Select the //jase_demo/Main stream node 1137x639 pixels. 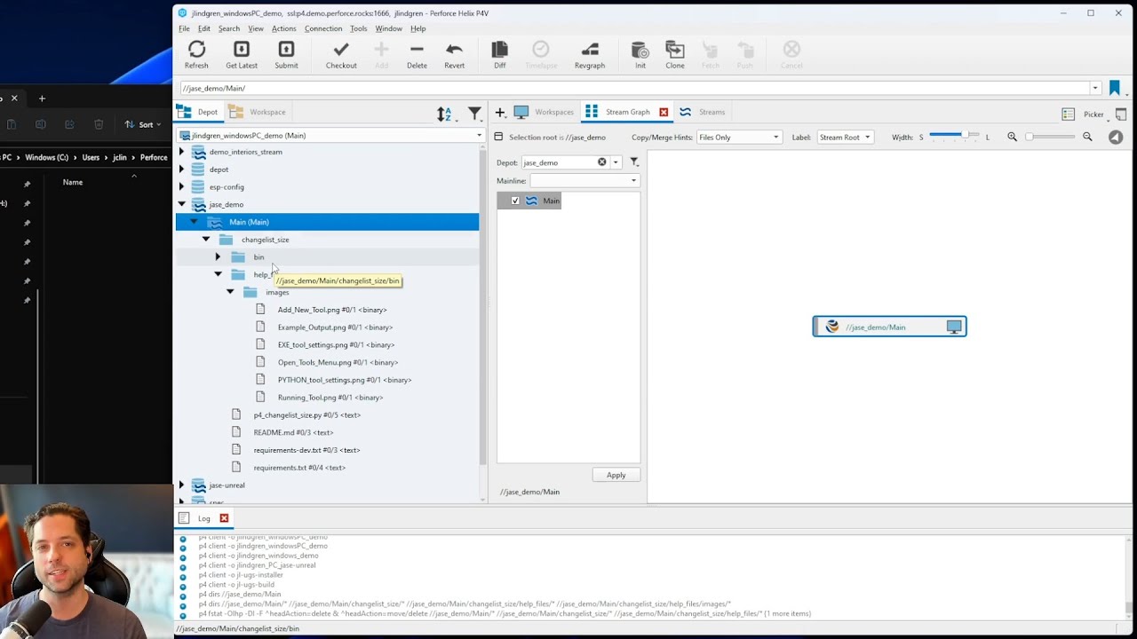click(889, 327)
